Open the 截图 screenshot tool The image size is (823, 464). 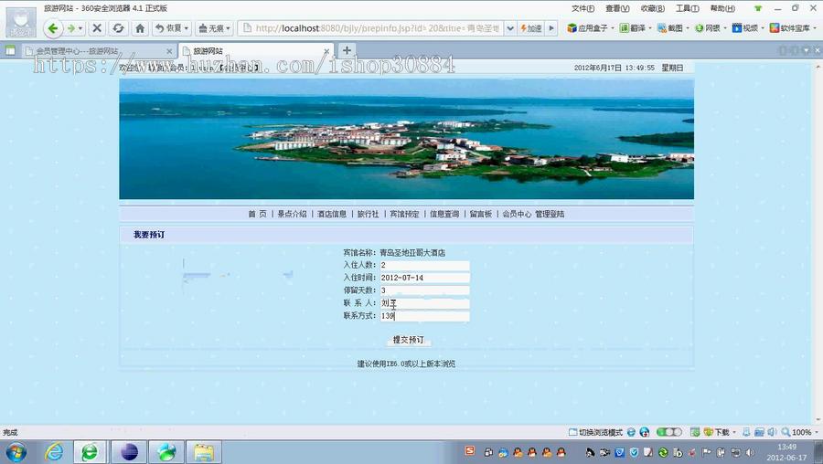[x=672, y=28]
